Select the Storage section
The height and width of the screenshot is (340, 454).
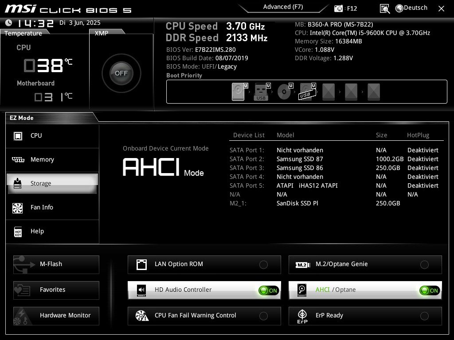[52, 184]
